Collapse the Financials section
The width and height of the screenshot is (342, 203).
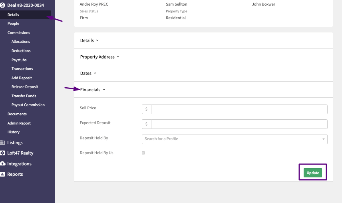tap(93, 90)
